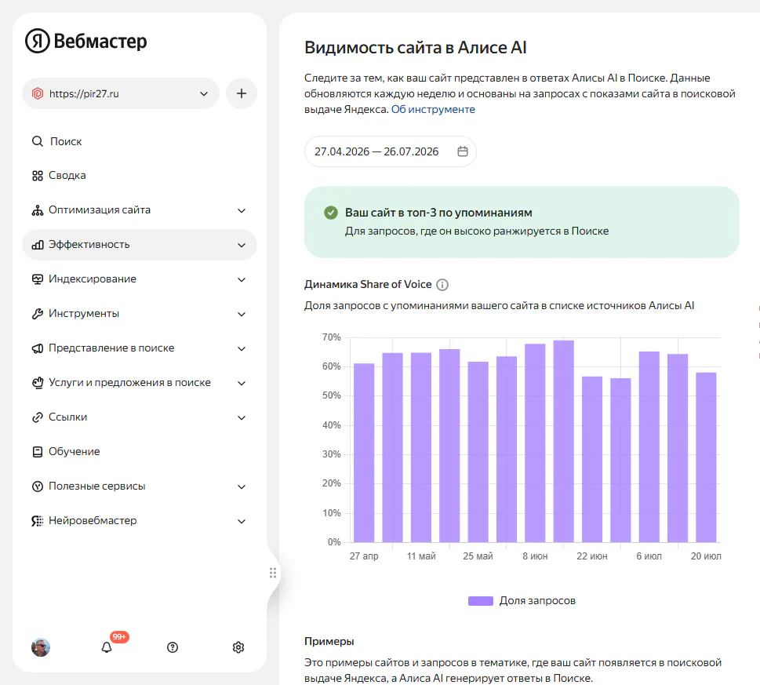Expand the Ссылки chevron

click(x=242, y=417)
